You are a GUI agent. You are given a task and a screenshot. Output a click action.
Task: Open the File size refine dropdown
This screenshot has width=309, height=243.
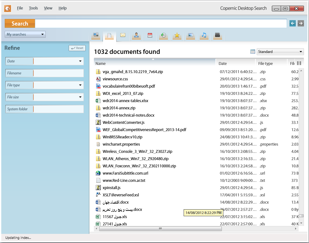[x=80, y=97]
